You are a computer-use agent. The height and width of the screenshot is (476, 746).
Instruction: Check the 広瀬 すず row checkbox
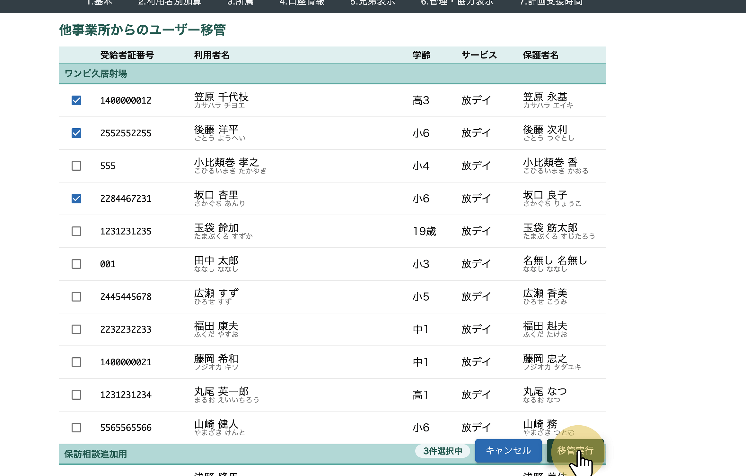[x=76, y=297]
